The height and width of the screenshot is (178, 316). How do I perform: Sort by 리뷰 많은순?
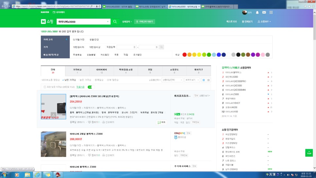pos(113,80)
